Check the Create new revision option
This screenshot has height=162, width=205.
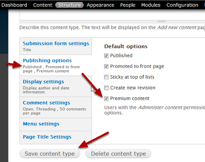click(x=106, y=88)
